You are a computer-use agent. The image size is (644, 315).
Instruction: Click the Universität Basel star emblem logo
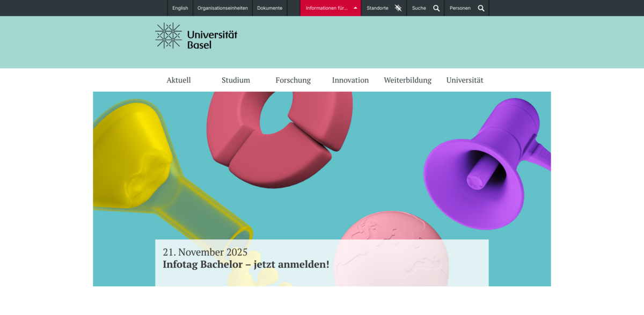pos(168,36)
